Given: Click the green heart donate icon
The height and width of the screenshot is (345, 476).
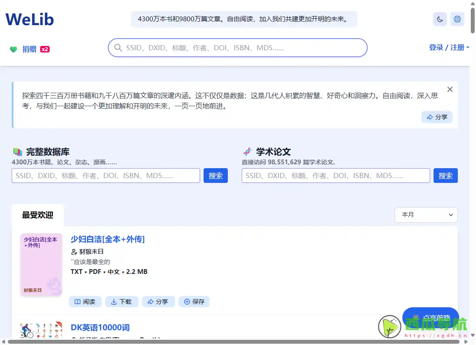Looking at the screenshot, I should pyautogui.click(x=13, y=49).
